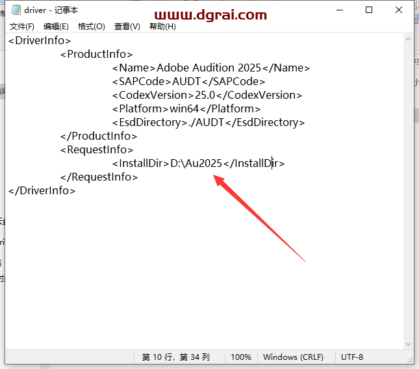Open the 查看(V) menu
The height and width of the screenshot is (369, 419).
pyautogui.click(x=127, y=27)
